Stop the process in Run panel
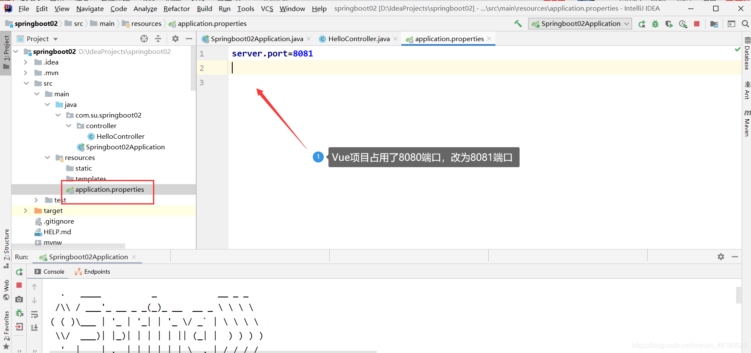This screenshot has width=751, height=353. (x=19, y=285)
